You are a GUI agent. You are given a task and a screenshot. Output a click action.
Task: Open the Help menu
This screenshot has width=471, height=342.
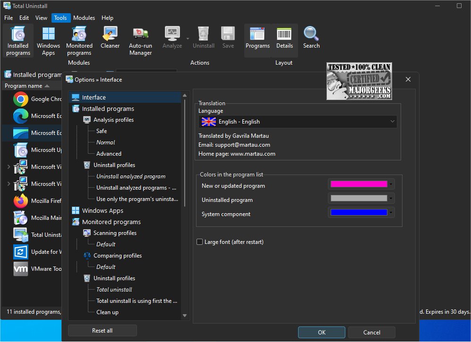[107, 18]
